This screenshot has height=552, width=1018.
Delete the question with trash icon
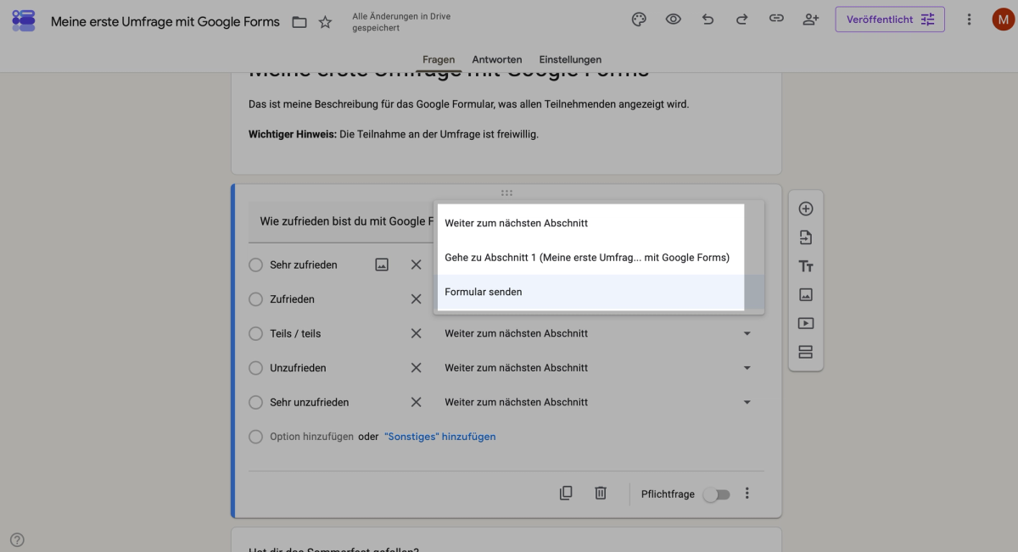pyautogui.click(x=601, y=493)
